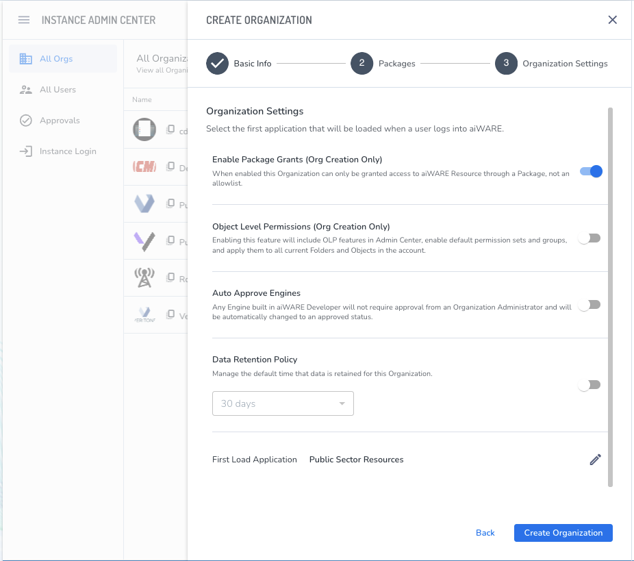The width and height of the screenshot is (634, 561).
Task: Turn on the Auto Approve Engines toggle
Action: (589, 305)
